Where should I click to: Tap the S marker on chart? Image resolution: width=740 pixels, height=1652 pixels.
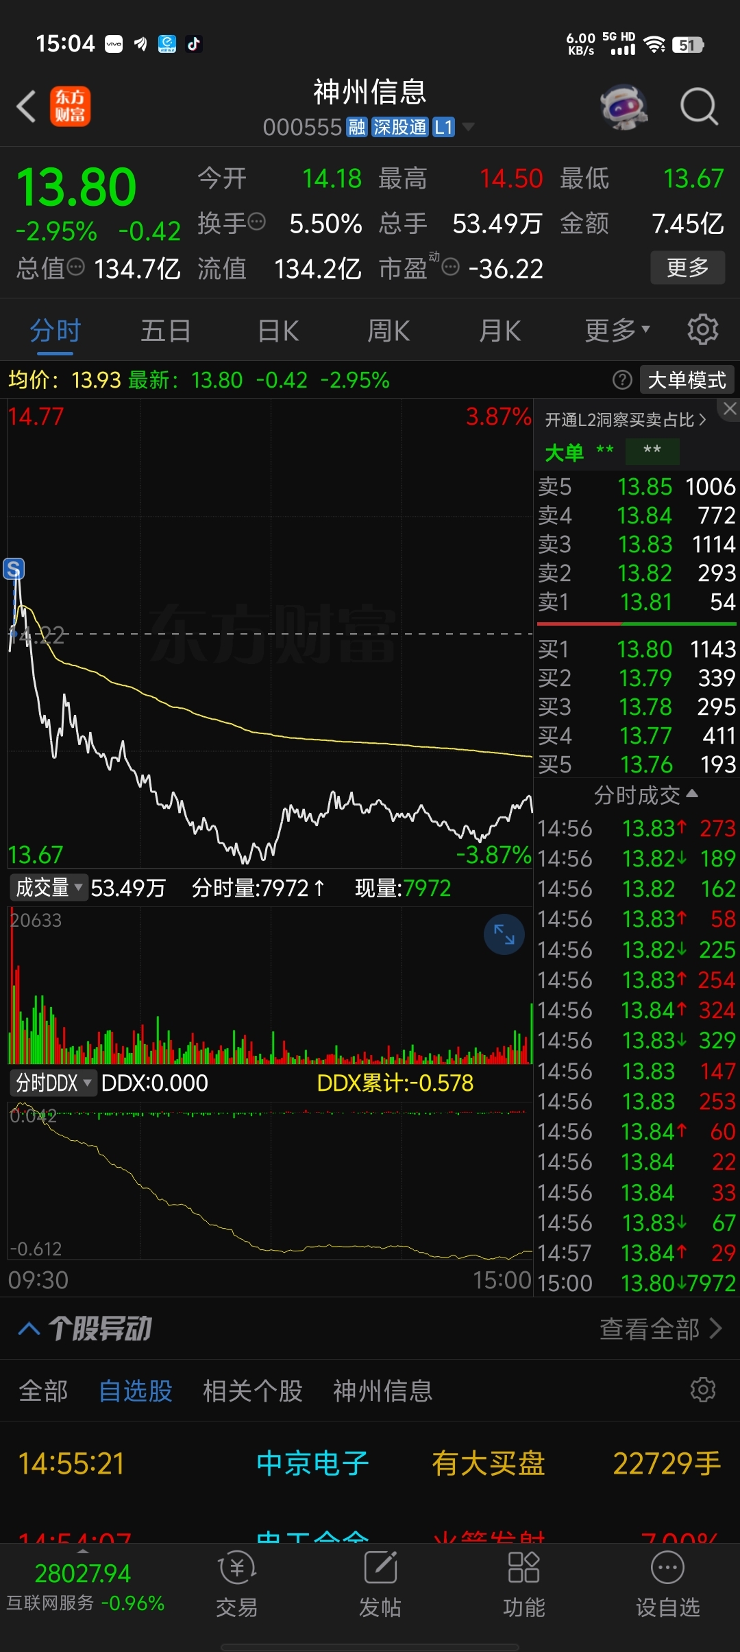tap(14, 569)
